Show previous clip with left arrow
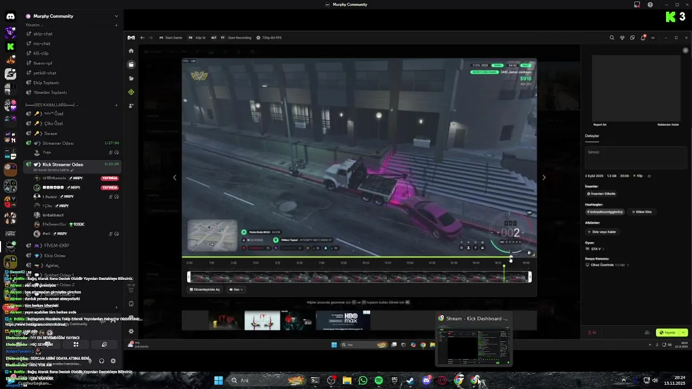 (174, 178)
